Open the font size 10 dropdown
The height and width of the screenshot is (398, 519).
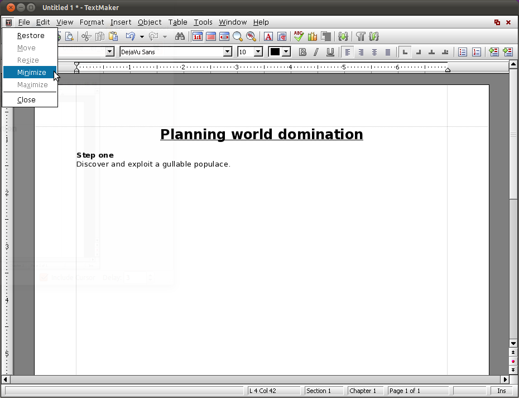click(258, 52)
